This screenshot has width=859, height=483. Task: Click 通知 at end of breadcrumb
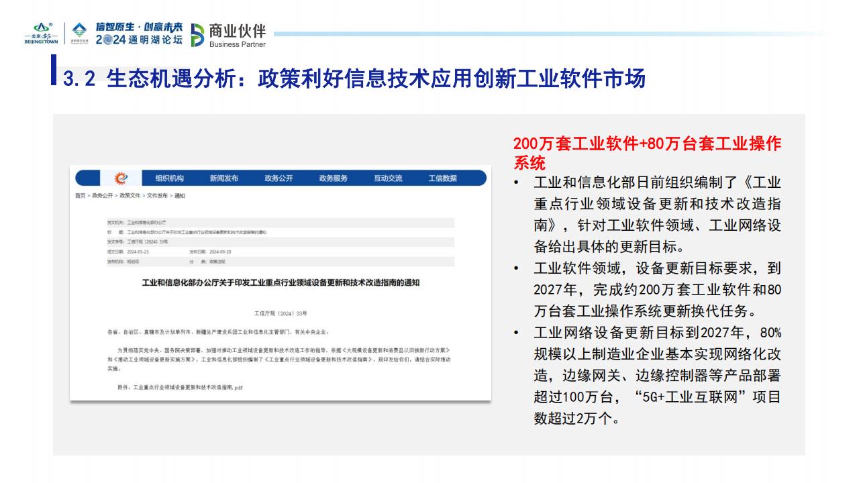[179, 195]
